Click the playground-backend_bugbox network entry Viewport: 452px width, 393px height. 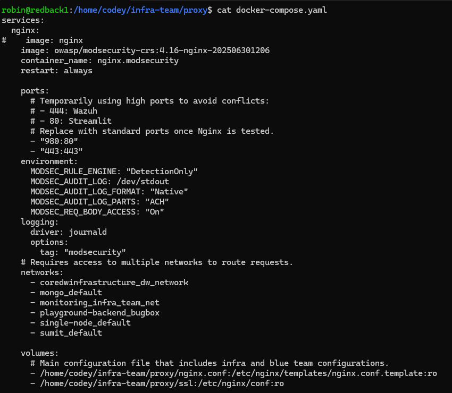point(99,313)
